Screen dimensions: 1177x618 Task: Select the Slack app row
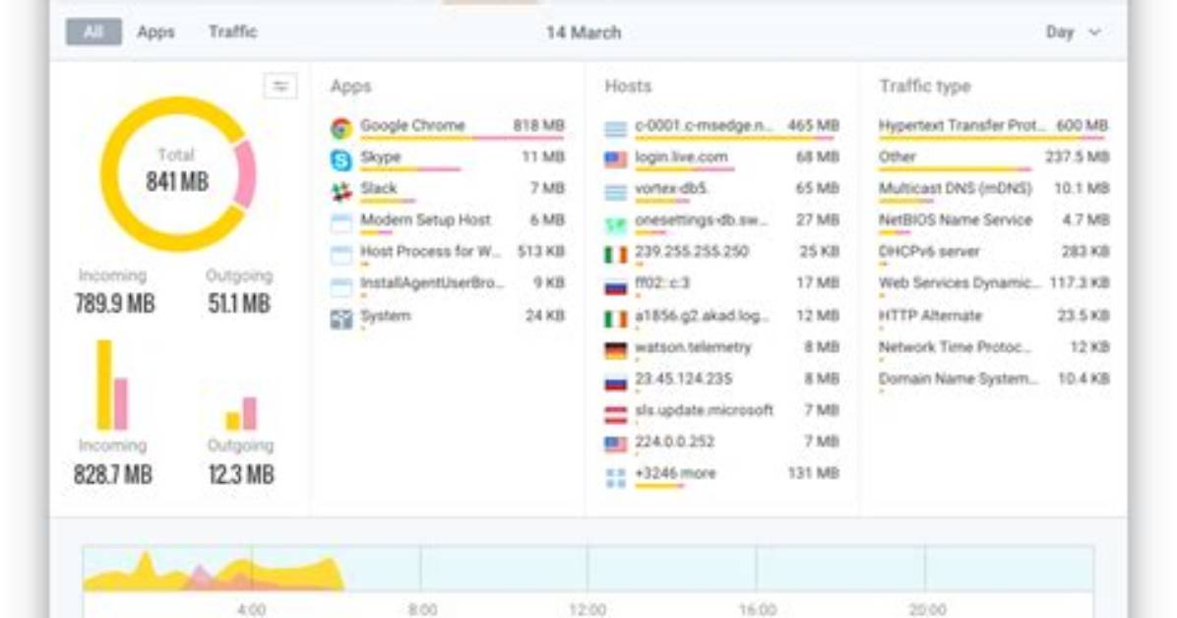point(448,191)
